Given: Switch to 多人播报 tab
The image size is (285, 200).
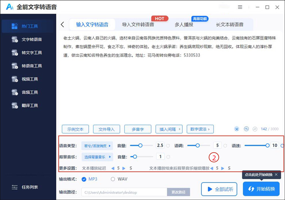Looking at the screenshot, I should click(x=184, y=25).
